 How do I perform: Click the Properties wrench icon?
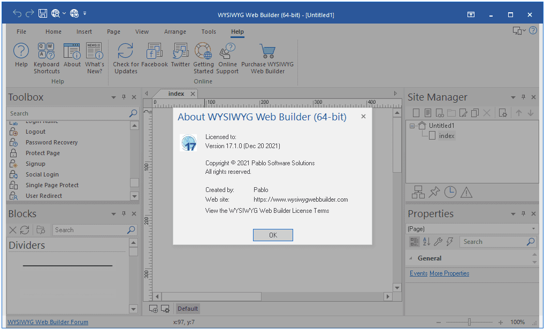(x=438, y=242)
